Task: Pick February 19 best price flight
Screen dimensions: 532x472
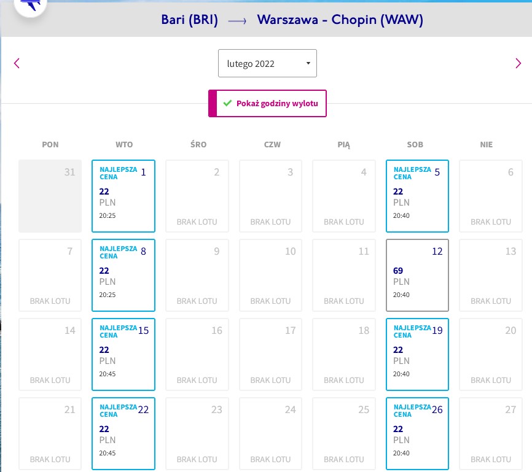Action: click(417, 354)
